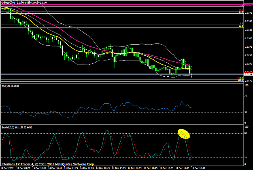Image resolution: width=253 pixels, height=170 pixels.
Task: Click the 14 Dec 16:05 time label
Action: click(182, 168)
